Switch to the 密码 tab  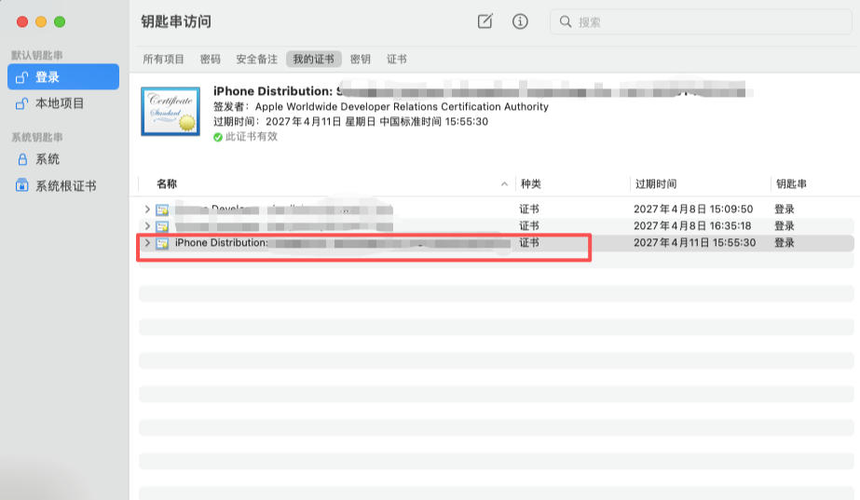click(210, 60)
